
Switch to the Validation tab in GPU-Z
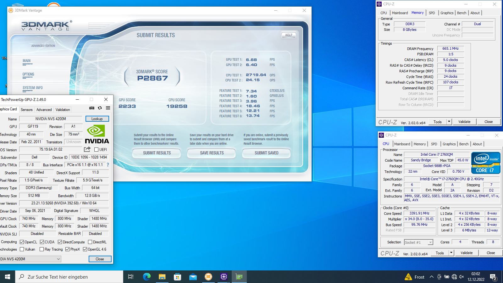[x=63, y=109]
